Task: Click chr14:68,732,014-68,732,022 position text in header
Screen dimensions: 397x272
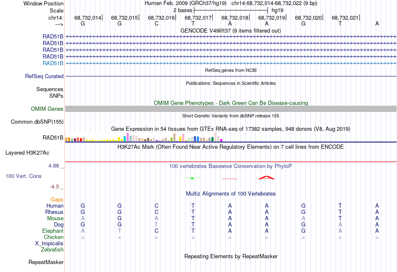Action: [x=275, y=3]
